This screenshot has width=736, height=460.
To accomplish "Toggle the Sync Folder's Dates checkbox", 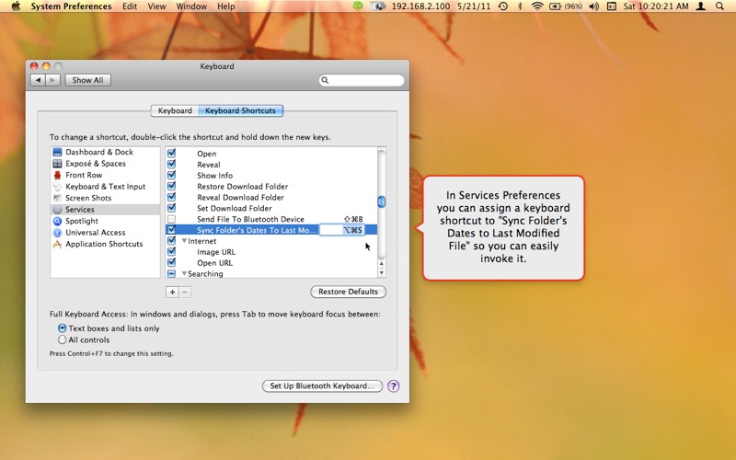I will point(171,229).
